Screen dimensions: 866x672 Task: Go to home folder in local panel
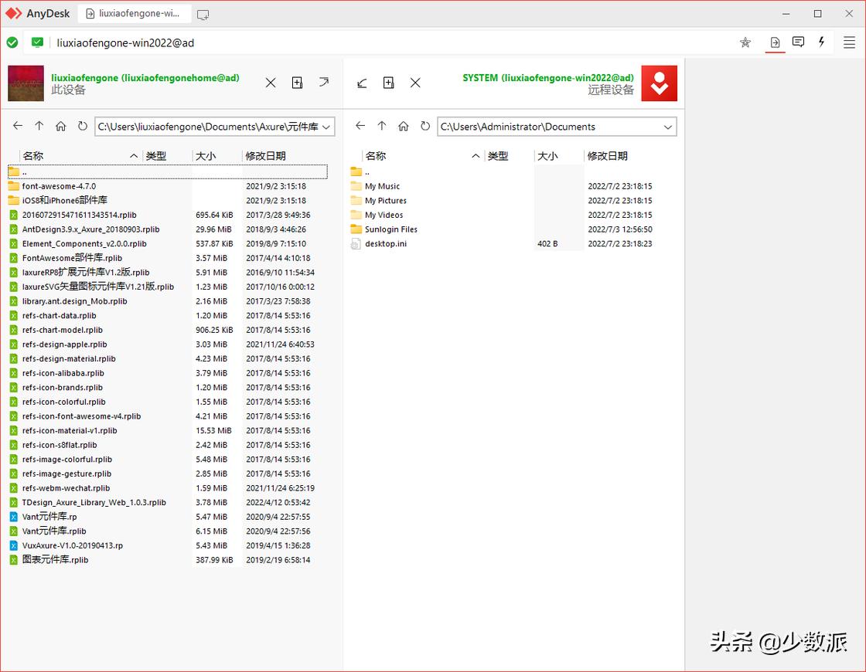click(x=60, y=126)
